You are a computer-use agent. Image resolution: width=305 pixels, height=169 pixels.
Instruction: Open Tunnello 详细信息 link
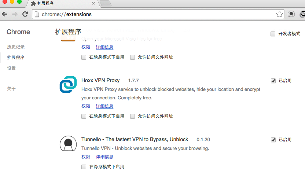point(104,157)
